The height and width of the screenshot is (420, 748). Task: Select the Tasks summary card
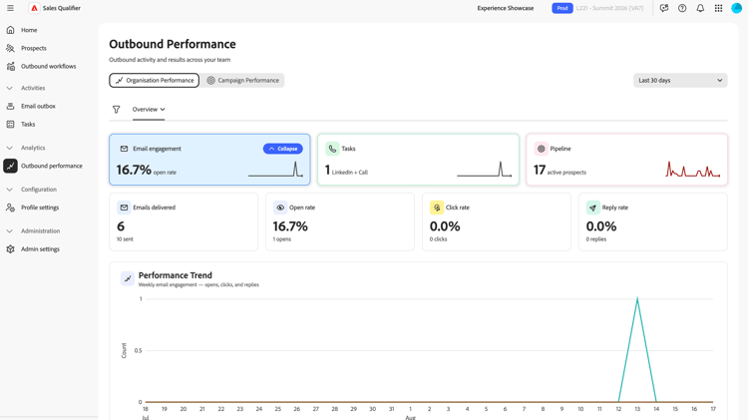[418, 160]
